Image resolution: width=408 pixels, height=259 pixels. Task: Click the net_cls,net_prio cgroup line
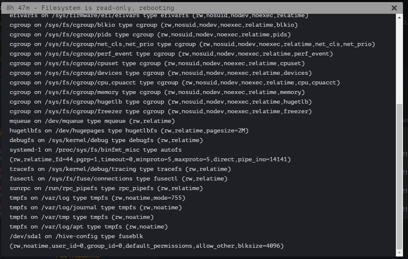[192, 44]
